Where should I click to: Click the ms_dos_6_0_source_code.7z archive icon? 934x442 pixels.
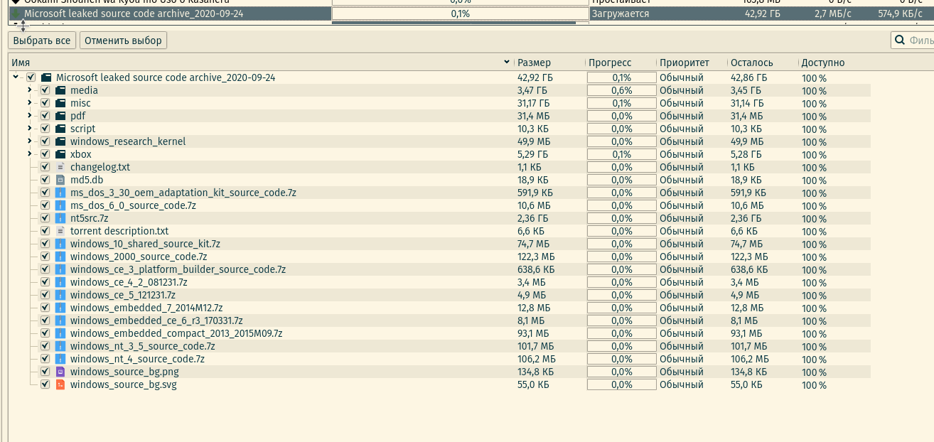(60, 205)
